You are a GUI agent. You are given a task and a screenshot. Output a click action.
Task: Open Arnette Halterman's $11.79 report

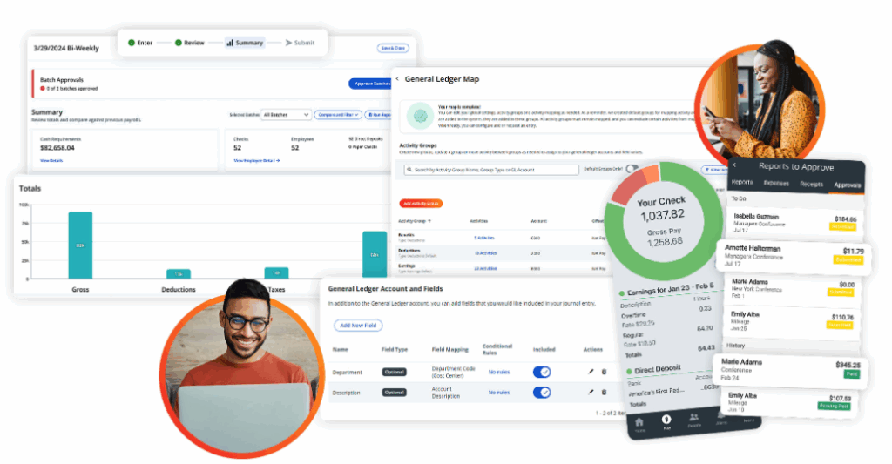(x=794, y=257)
